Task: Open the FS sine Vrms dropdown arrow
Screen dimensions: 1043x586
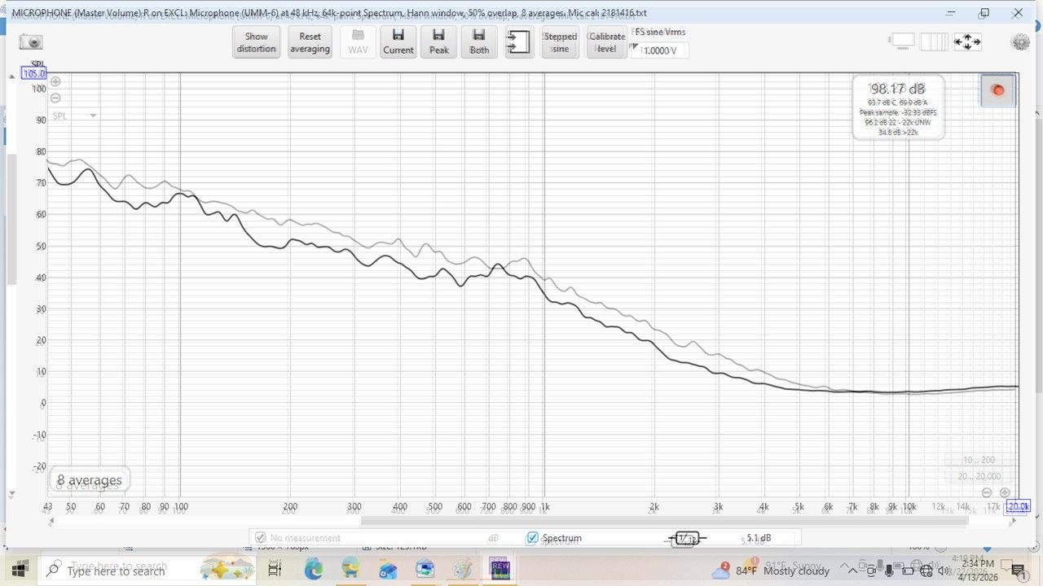Action: (635, 47)
